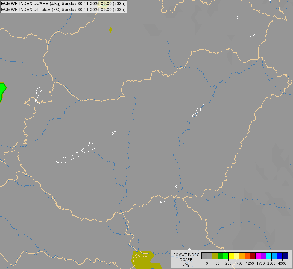Click the light blue legend swatch
Viewport: 293px width, 269px height.
click(x=274, y=256)
